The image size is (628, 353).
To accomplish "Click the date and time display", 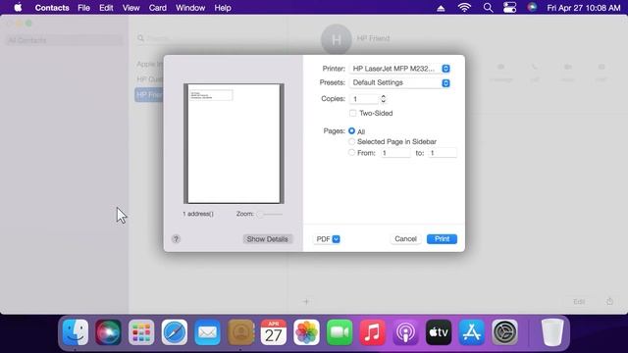I will click(584, 8).
